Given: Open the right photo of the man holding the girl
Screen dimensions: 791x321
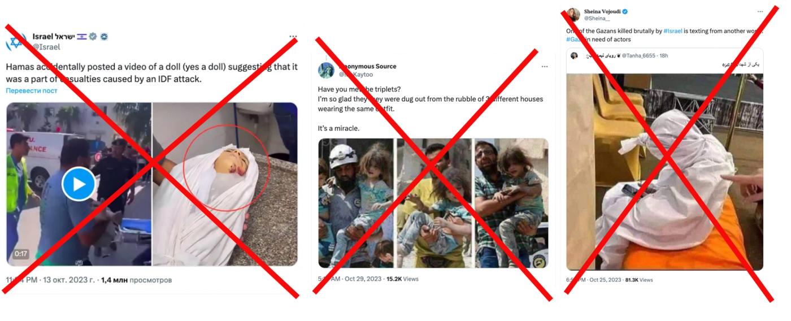Looking at the screenshot, I should coord(511,203).
